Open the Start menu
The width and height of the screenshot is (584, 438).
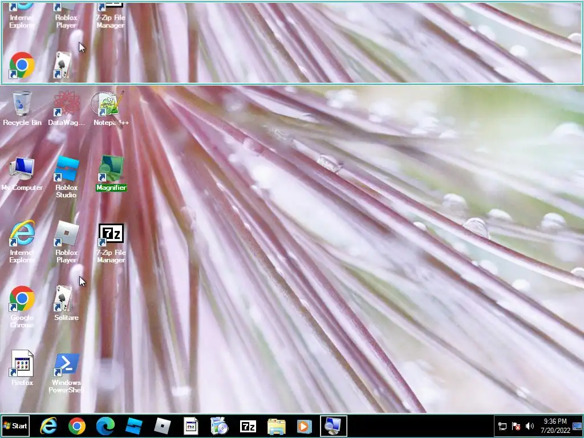[15, 425]
